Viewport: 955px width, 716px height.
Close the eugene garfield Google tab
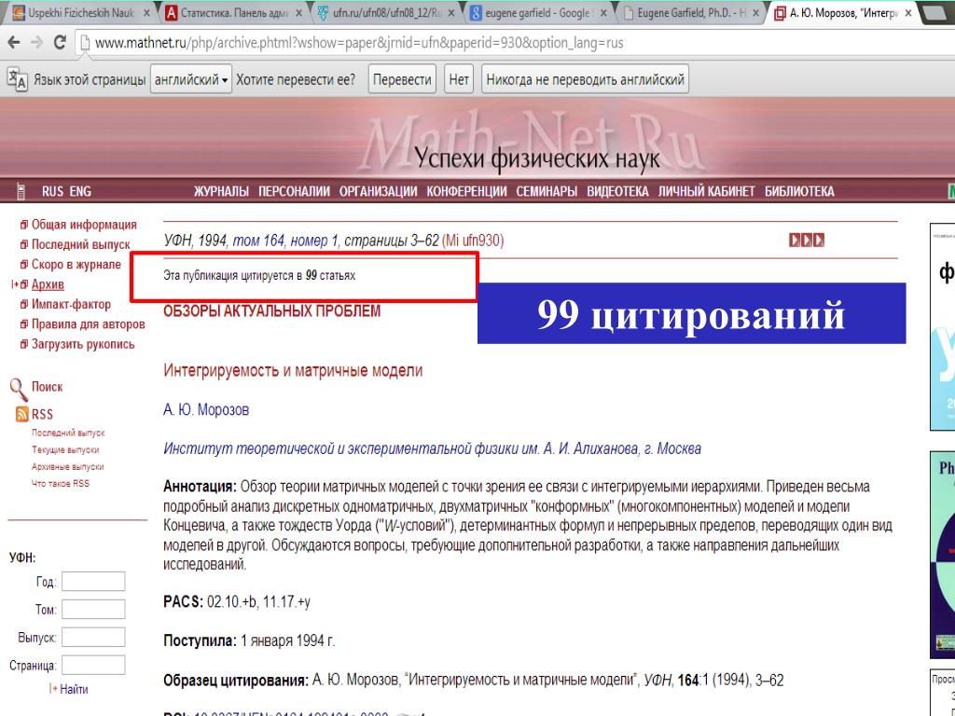[603, 14]
